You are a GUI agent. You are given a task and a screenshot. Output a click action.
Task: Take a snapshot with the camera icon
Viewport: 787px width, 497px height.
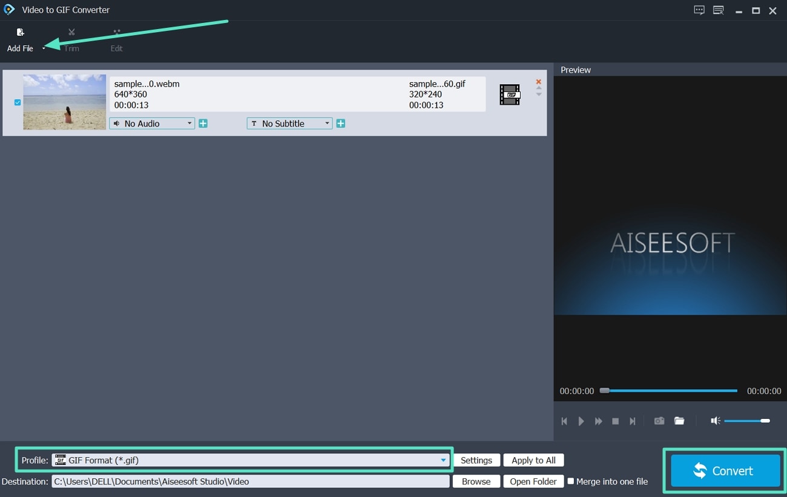coord(659,421)
